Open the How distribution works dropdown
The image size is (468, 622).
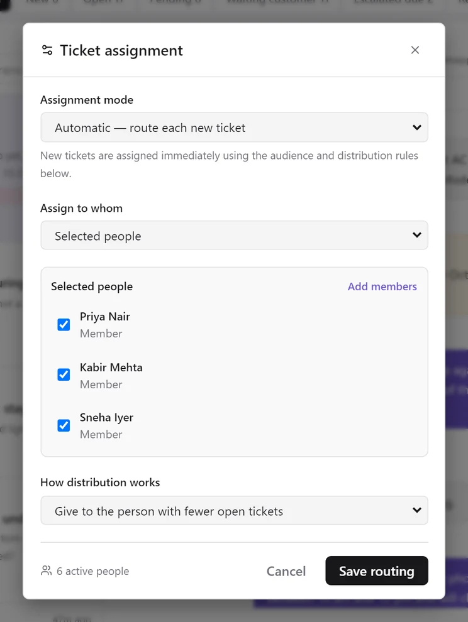tap(234, 511)
